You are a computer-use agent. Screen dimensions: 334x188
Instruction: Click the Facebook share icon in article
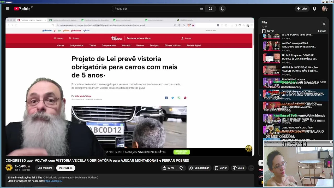(x=166, y=98)
